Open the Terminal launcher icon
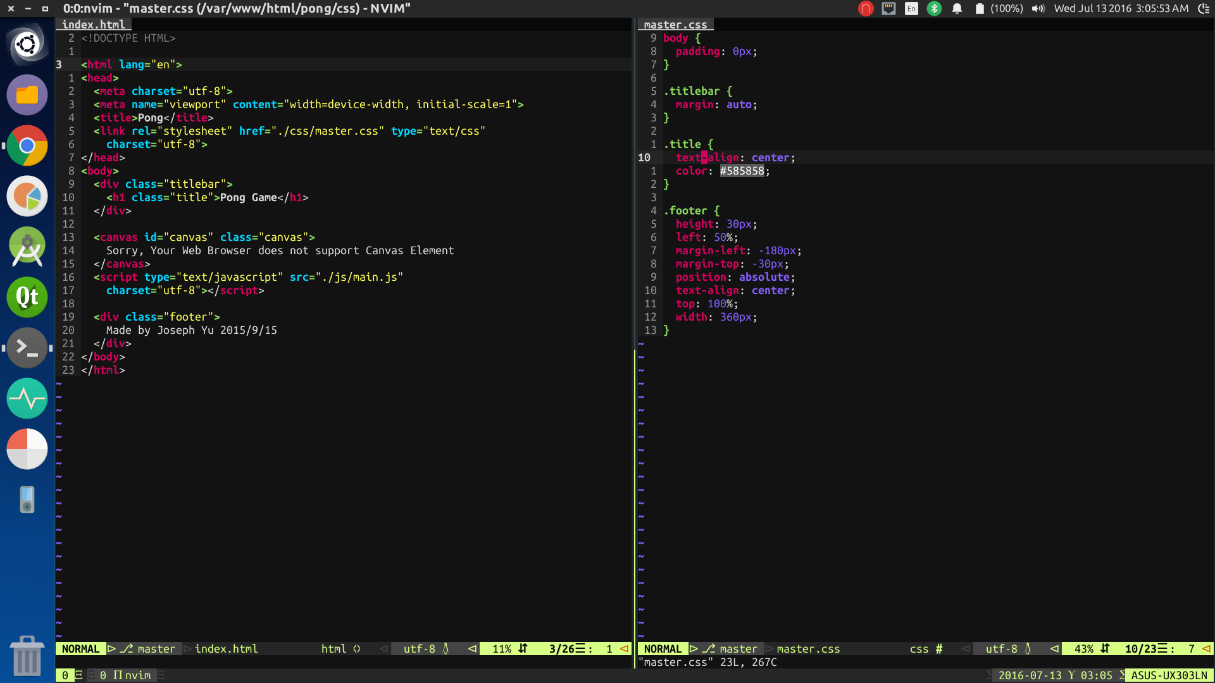The height and width of the screenshot is (683, 1215). 27,348
